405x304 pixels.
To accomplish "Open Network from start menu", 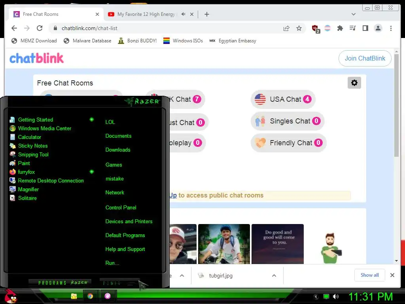I will tap(115, 193).
